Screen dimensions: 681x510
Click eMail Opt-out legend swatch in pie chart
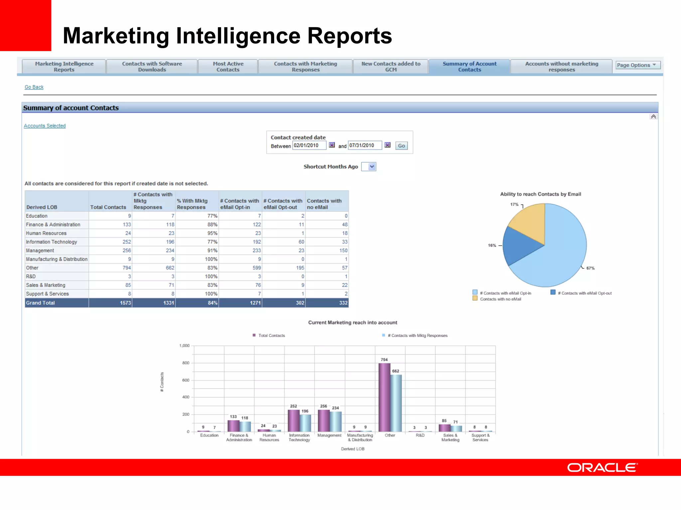click(x=553, y=293)
